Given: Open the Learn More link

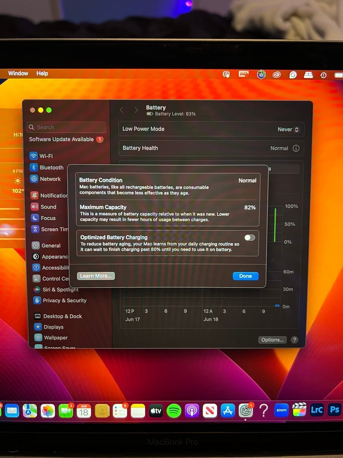Looking at the screenshot, I should click(x=96, y=276).
